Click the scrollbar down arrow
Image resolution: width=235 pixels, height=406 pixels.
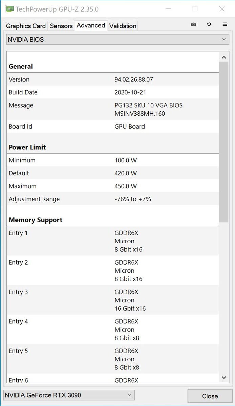click(223, 377)
